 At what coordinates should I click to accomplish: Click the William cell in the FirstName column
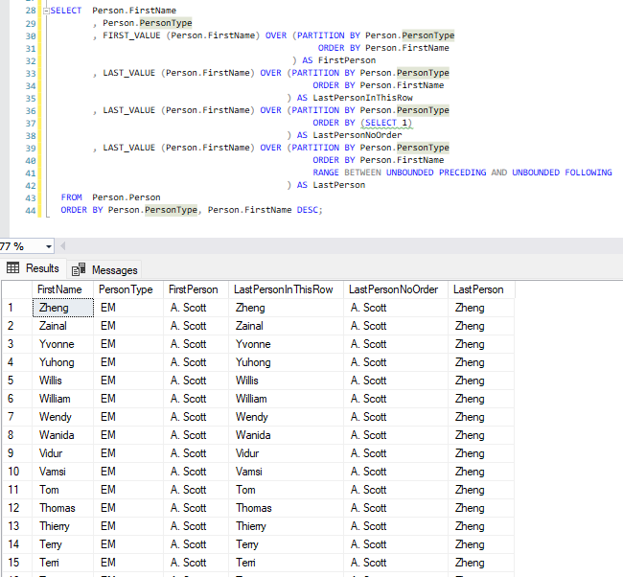tap(63, 399)
